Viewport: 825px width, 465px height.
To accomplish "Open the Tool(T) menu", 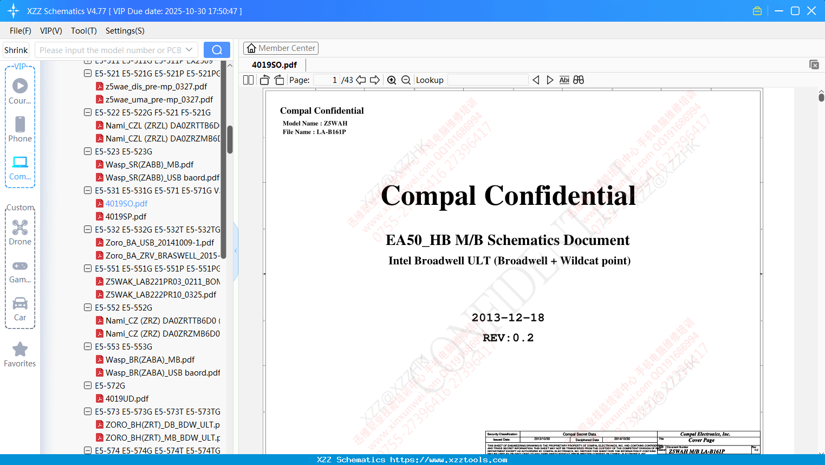I will coord(84,31).
